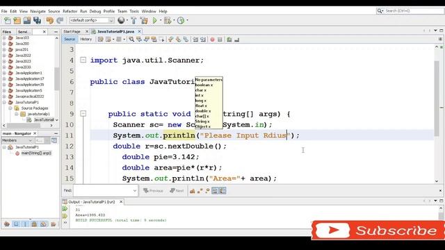Open the File menu
445x250 pixels.
pyautogui.click(x=4, y=11)
